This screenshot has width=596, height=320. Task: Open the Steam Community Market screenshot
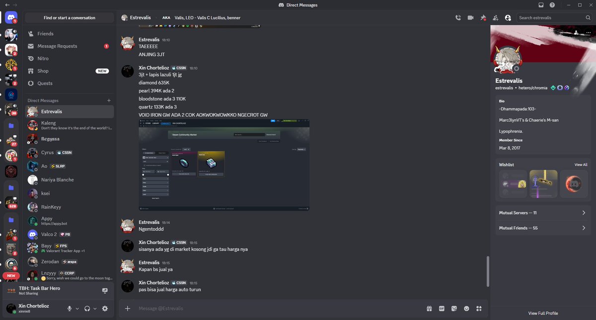coord(224,165)
